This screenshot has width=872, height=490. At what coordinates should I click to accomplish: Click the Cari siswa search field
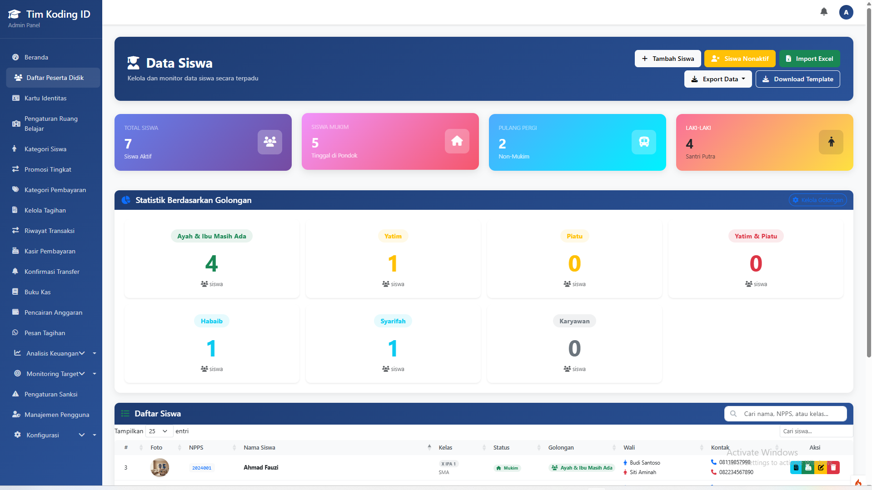(x=816, y=431)
